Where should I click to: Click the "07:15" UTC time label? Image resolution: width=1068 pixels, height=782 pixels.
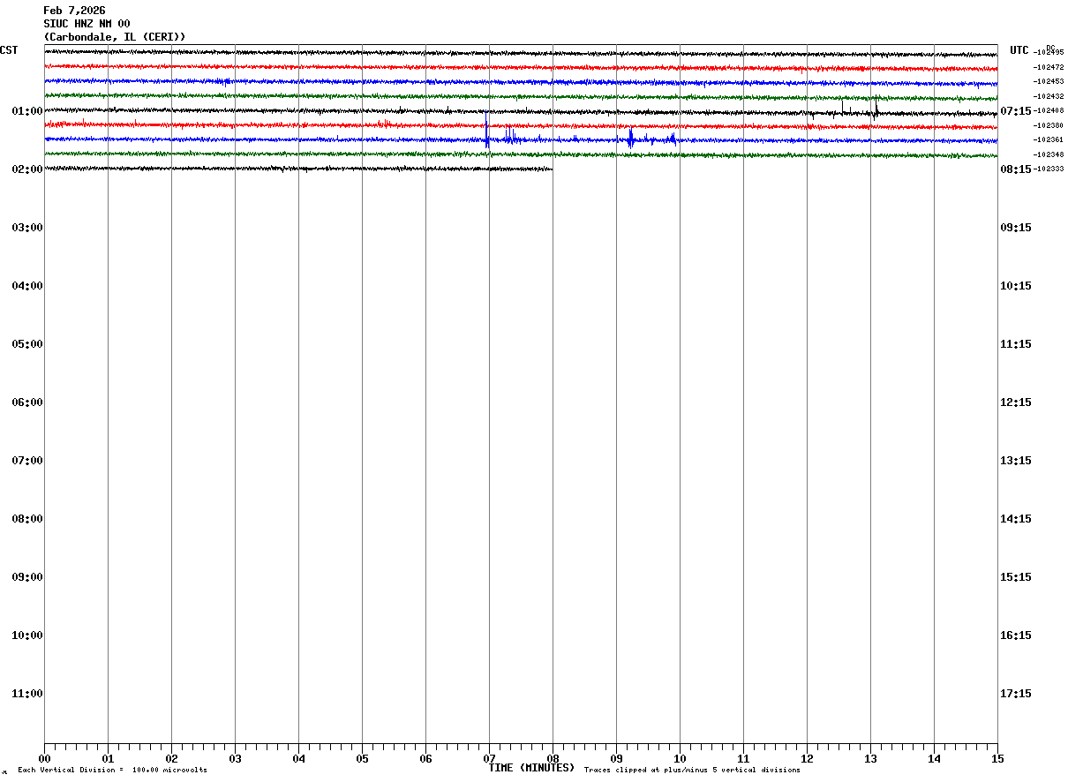tap(1016, 111)
